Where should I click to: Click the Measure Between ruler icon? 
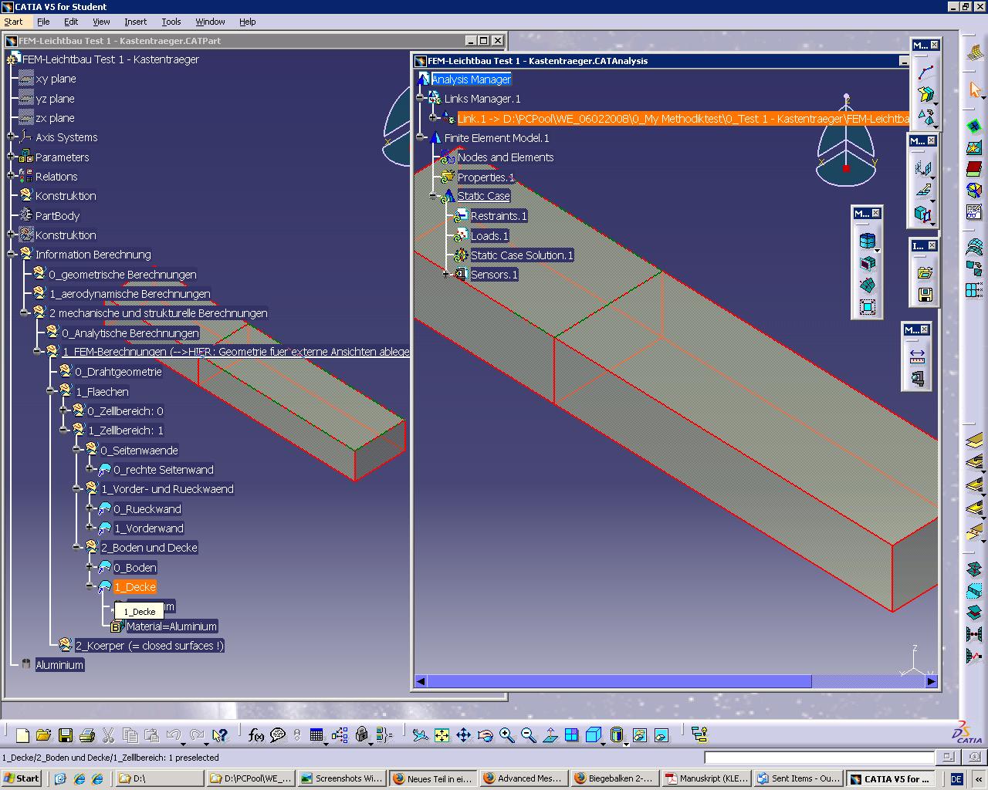[917, 355]
